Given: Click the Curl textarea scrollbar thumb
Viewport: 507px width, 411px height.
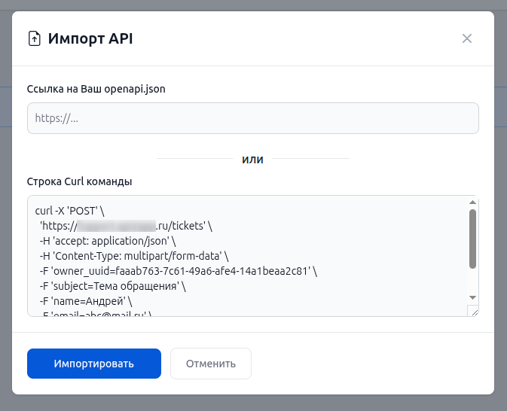Looking at the screenshot, I should [472, 239].
